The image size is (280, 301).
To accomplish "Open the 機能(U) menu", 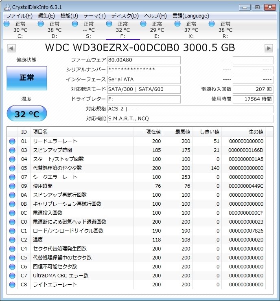I will (x=69, y=16).
